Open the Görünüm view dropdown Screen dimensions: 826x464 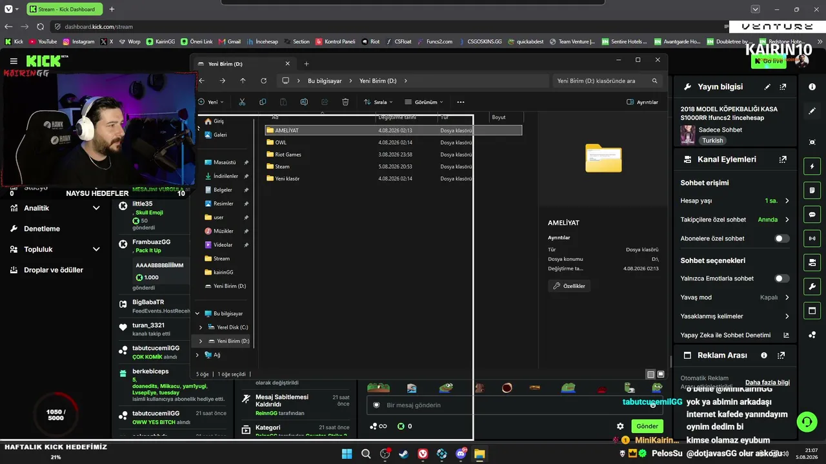[424, 102]
